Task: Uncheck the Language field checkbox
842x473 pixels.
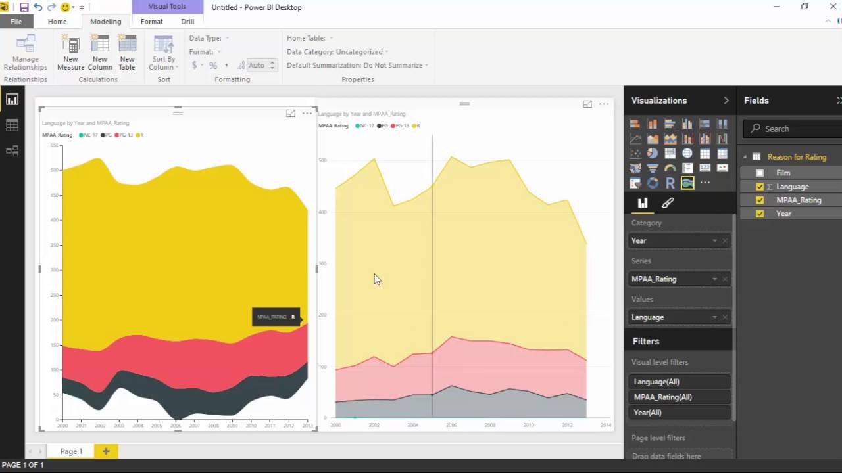Action: [x=760, y=187]
